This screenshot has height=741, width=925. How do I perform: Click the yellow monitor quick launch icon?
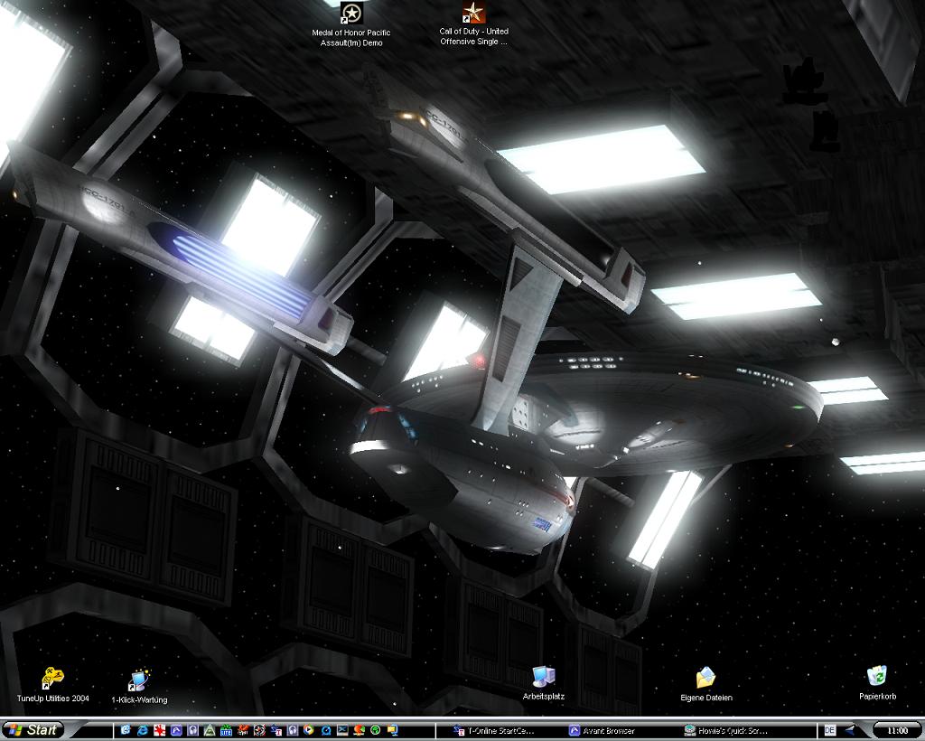[392, 730]
